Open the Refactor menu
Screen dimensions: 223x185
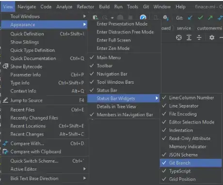[x=85, y=7]
